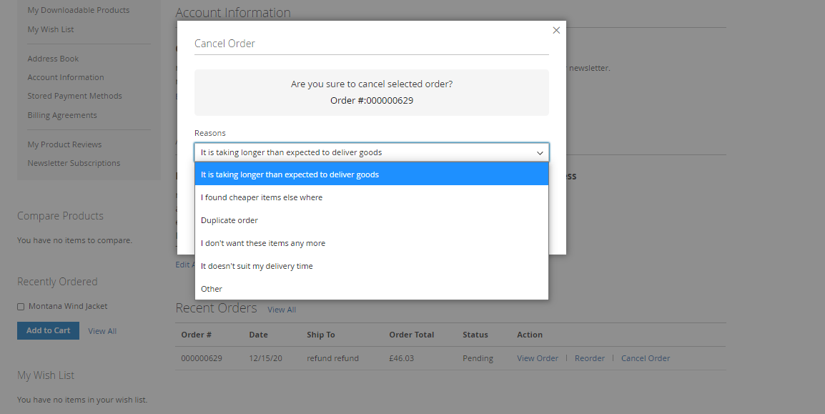Go to Address Book in sidebar
Image resolution: width=825 pixels, height=414 pixels.
pos(53,59)
